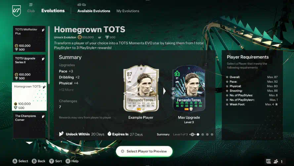Click Select Player to Preview button
This screenshot has width=294, height=166.
[x=144, y=151]
